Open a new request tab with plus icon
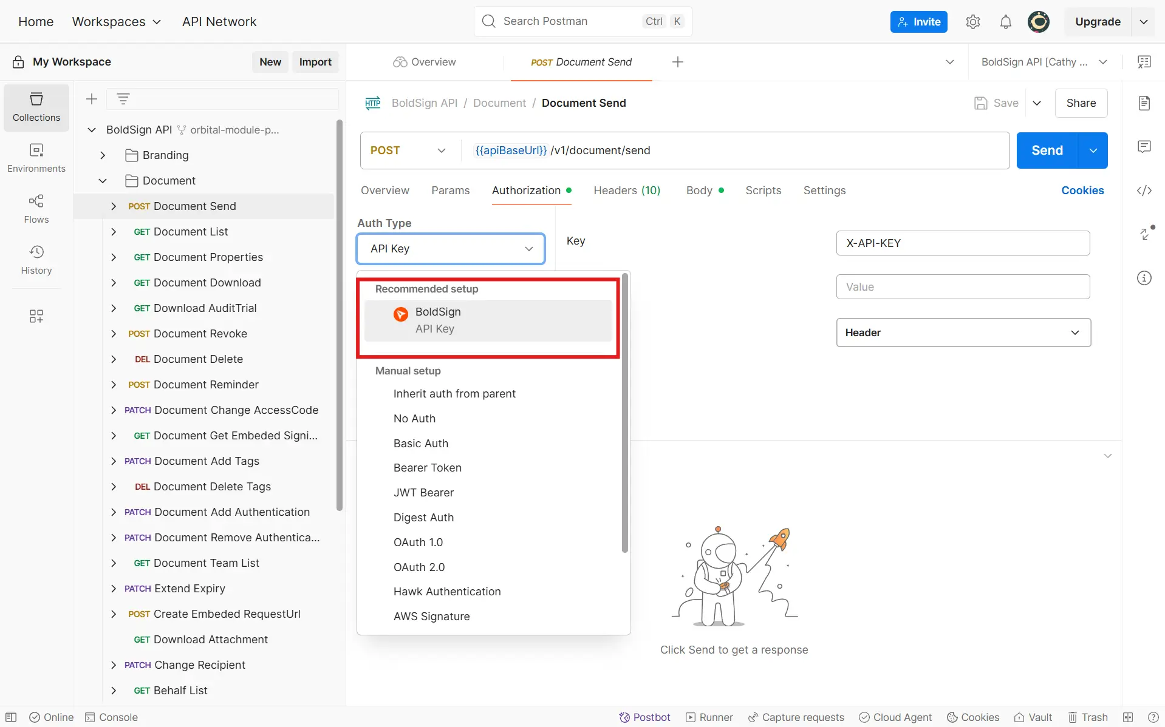1165x727 pixels. (678, 62)
